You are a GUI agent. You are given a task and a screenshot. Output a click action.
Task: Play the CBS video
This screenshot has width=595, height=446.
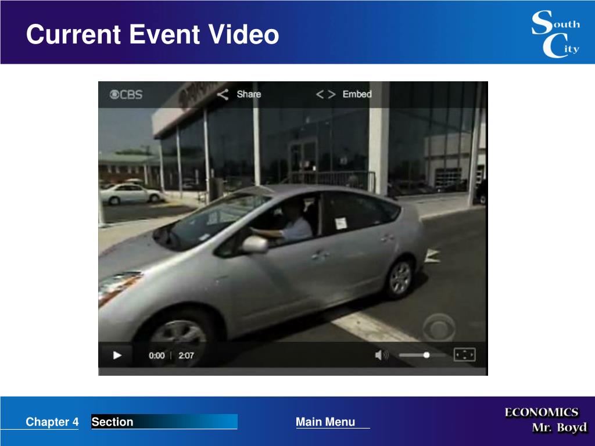click(117, 355)
